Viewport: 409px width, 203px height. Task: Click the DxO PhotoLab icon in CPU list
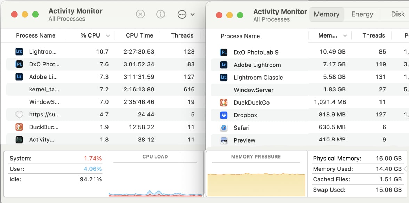19,64
